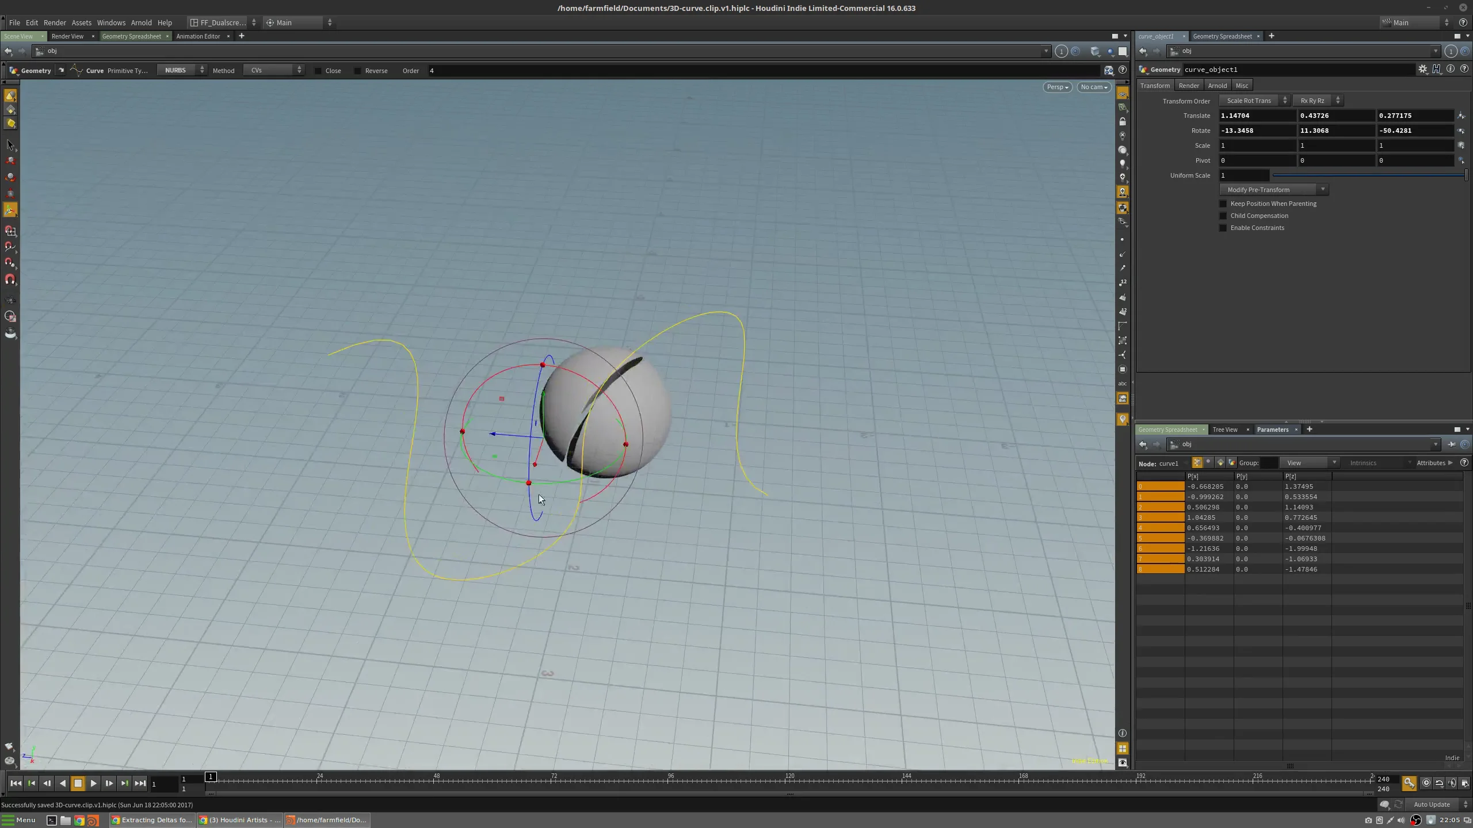Open the Render menu

click(x=55, y=22)
